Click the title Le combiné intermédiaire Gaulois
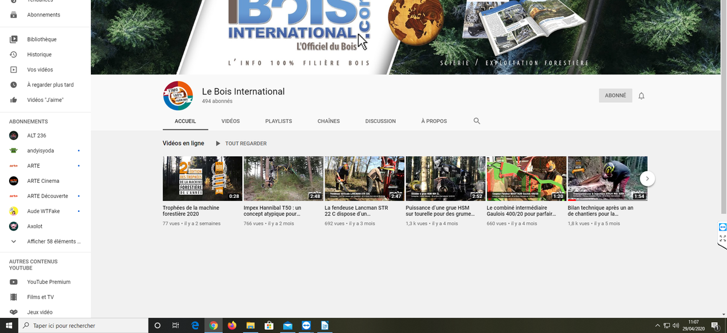Screen dimensions: 727x333 [x=522, y=211]
